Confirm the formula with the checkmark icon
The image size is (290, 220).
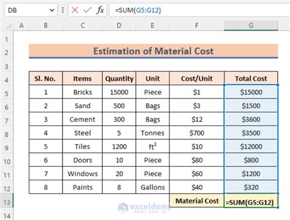click(87, 10)
